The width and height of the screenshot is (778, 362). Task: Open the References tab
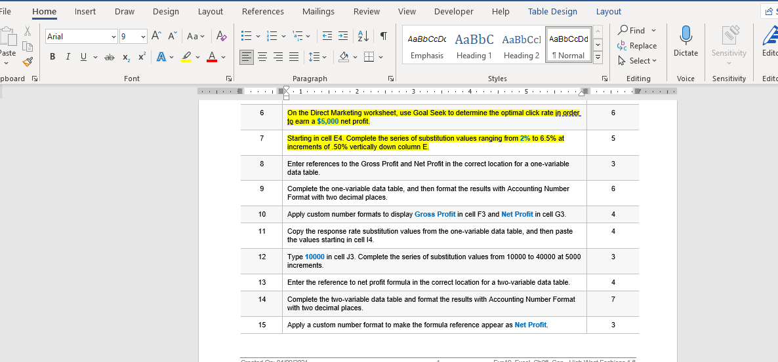tap(262, 11)
